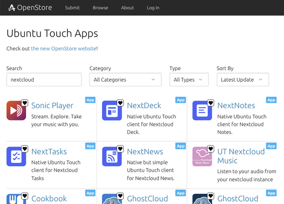This screenshot has width=284, height=204.
Task: Click the NextNotes description text
Action: tap(242, 124)
